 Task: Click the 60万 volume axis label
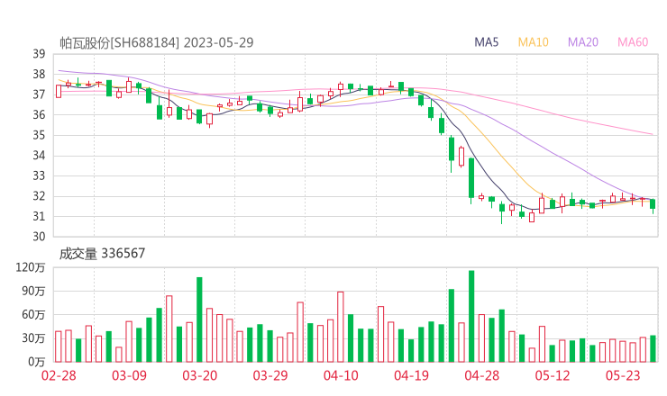(33, 315)
